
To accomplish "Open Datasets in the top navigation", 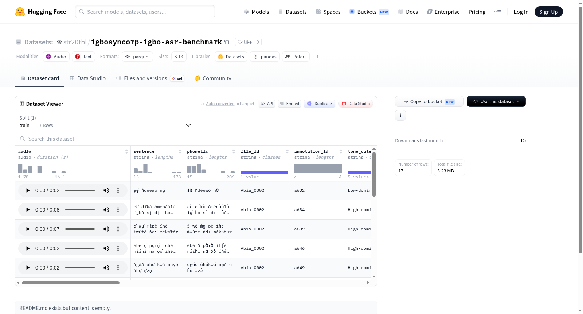I will [x=292, y=12].
